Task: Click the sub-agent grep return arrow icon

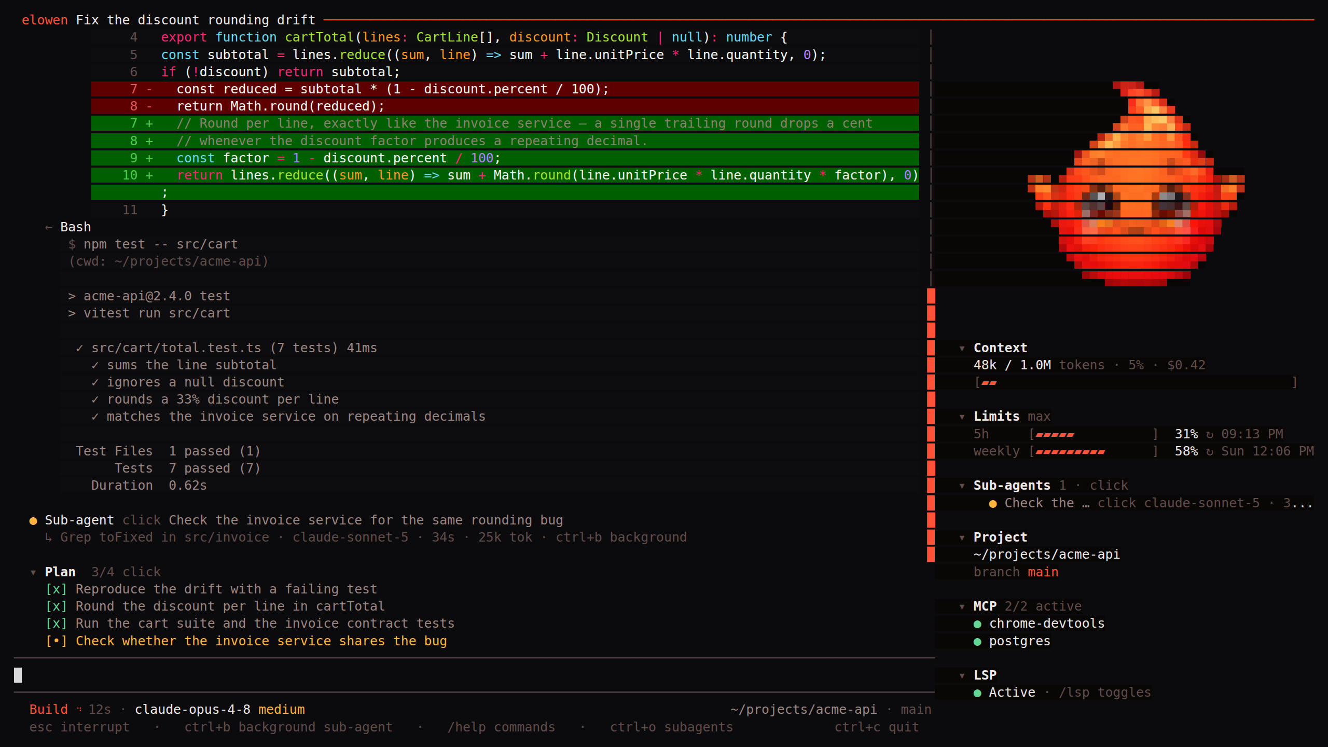Action: pos(49,537)
